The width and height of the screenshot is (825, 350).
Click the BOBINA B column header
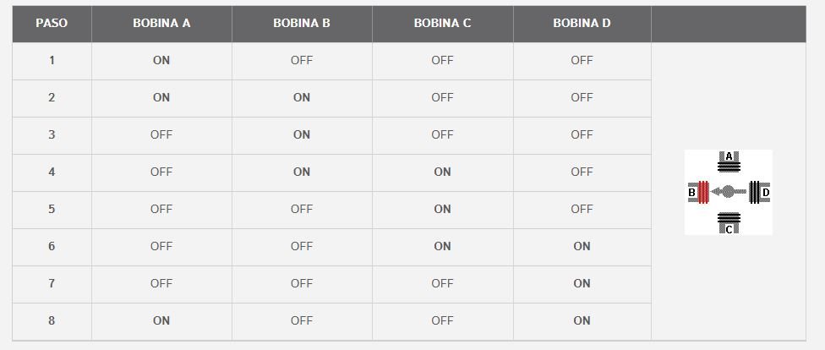click(x=302, y=24)
